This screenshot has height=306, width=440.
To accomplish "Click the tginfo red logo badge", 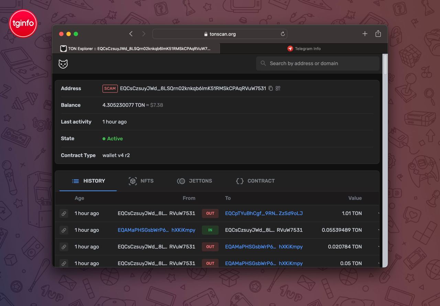I will [23, 23].
